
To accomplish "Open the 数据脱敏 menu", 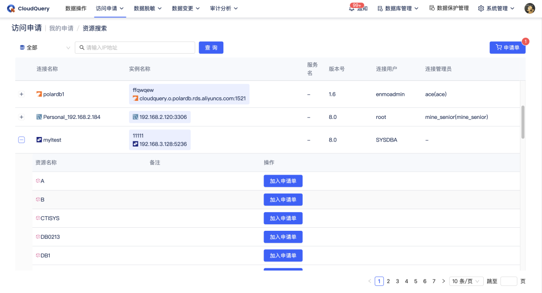I will (x=148, y=9).
